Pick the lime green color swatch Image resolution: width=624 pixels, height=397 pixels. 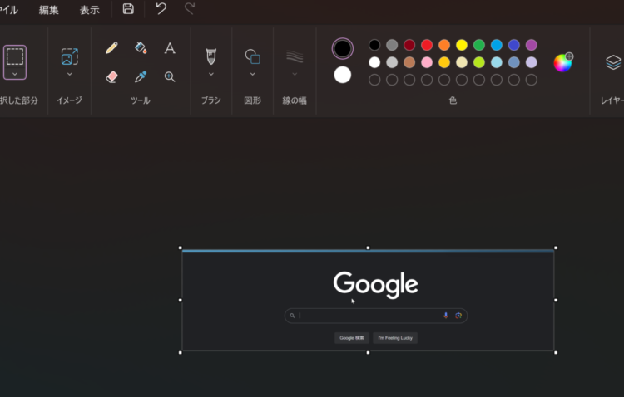pos(479,62)
